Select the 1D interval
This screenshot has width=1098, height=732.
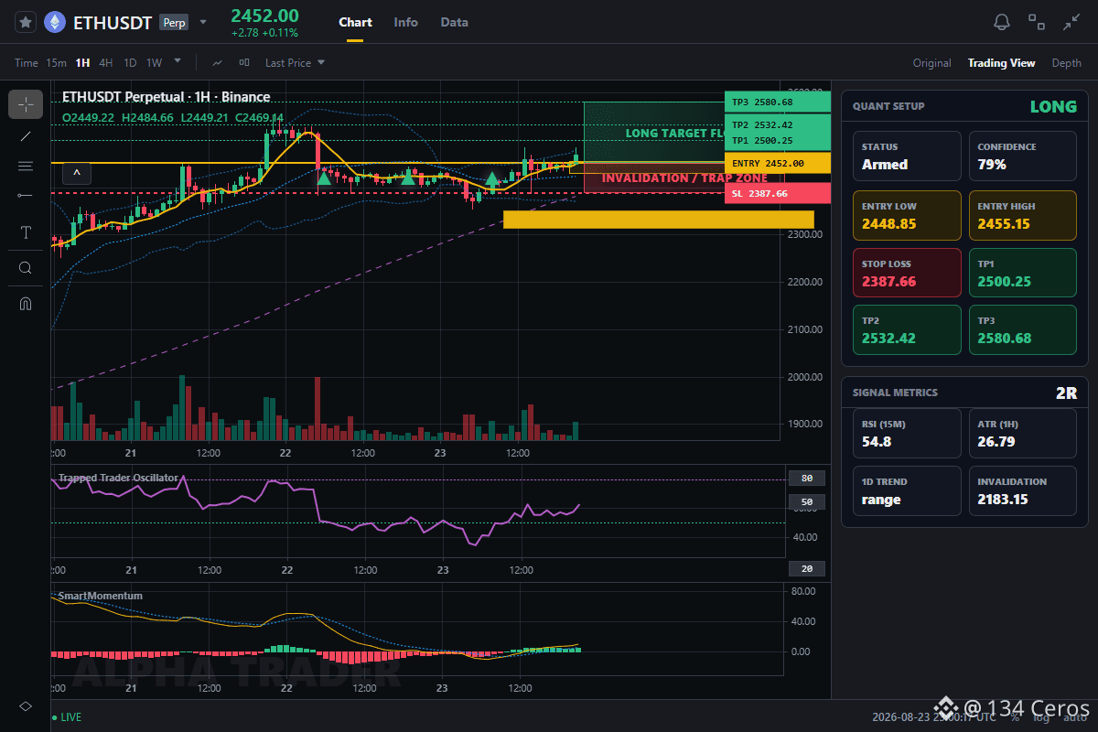click(130, 63)
